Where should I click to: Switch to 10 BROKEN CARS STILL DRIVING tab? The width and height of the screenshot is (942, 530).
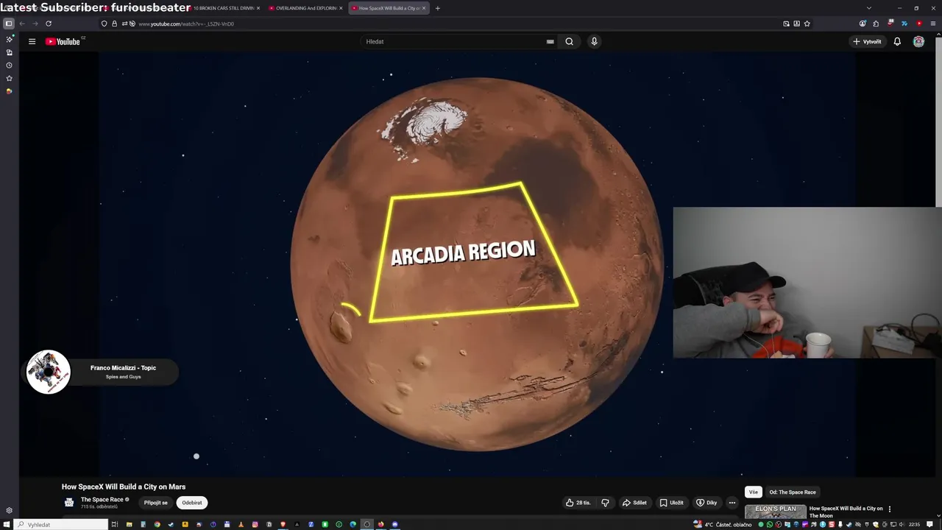pyautogui.click(x=223, y=8)
